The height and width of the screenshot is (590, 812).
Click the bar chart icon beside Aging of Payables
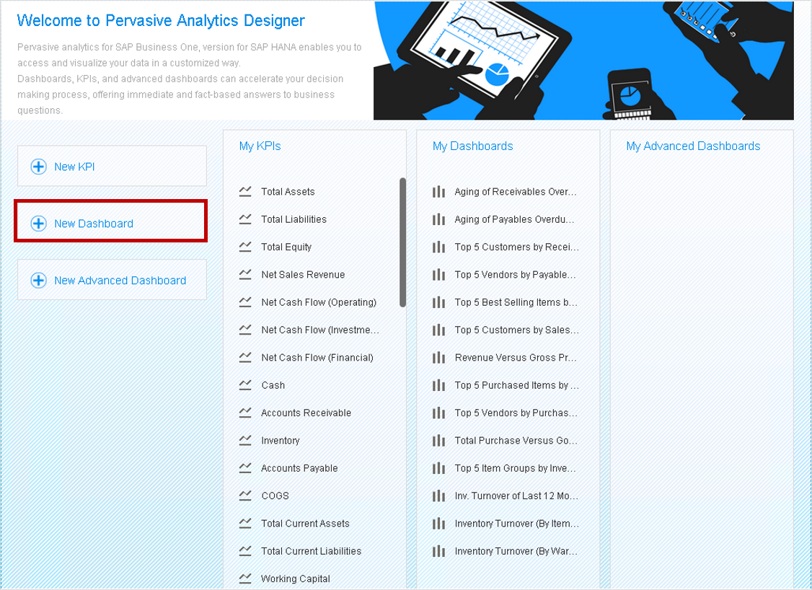(438, 219)
